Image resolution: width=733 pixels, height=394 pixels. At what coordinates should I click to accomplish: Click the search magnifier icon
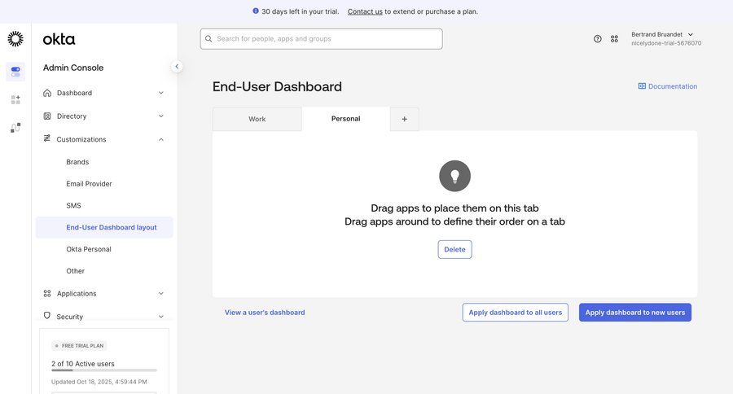tap(208, 39)
